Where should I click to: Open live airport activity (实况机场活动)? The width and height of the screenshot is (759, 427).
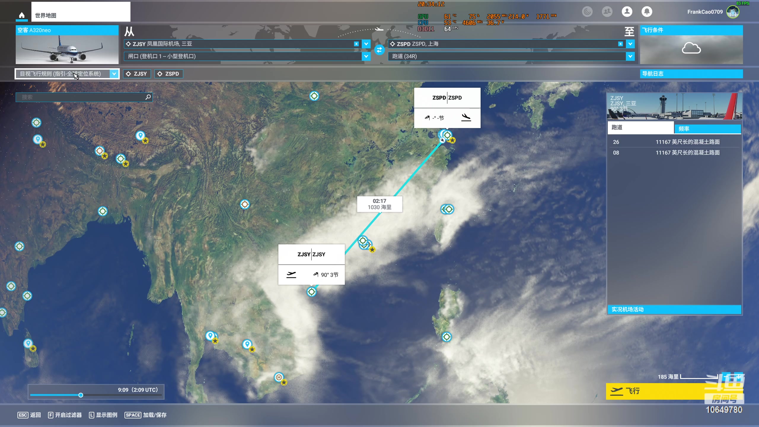coord(674,310)
